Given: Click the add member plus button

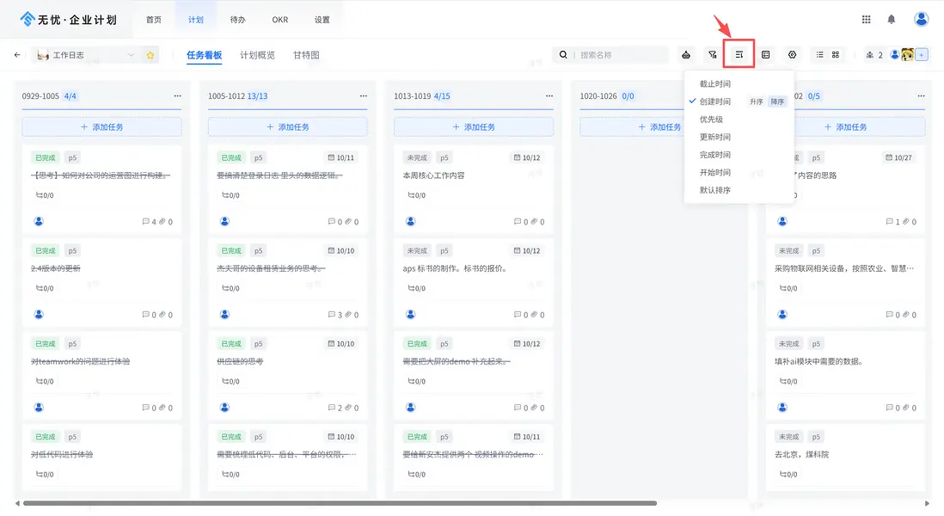Looking at the screenshot, I should coord(921,55).
